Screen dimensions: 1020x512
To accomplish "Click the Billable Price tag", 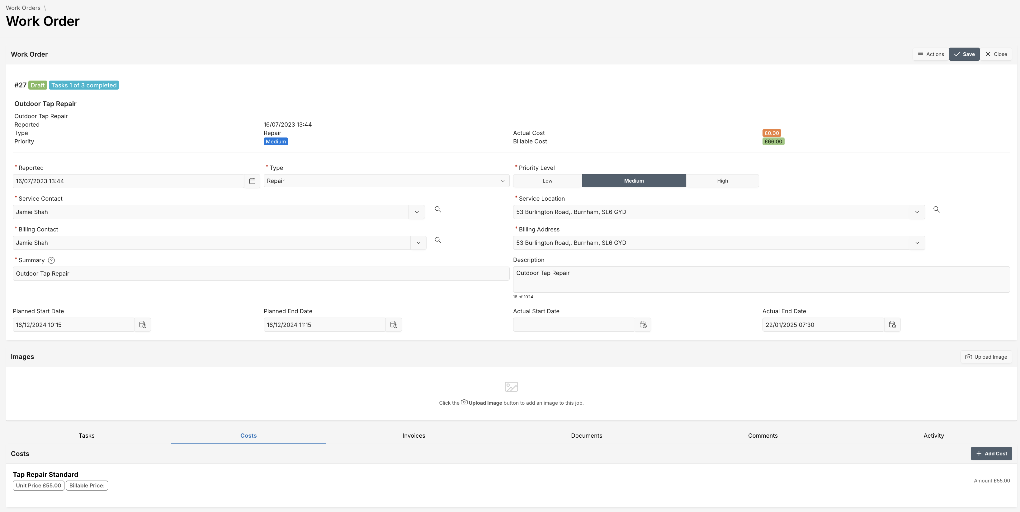I will [87, 486].
